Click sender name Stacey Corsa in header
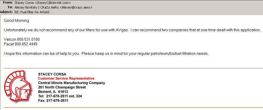Viewport: 263px width, 110px height. point(24,3)
